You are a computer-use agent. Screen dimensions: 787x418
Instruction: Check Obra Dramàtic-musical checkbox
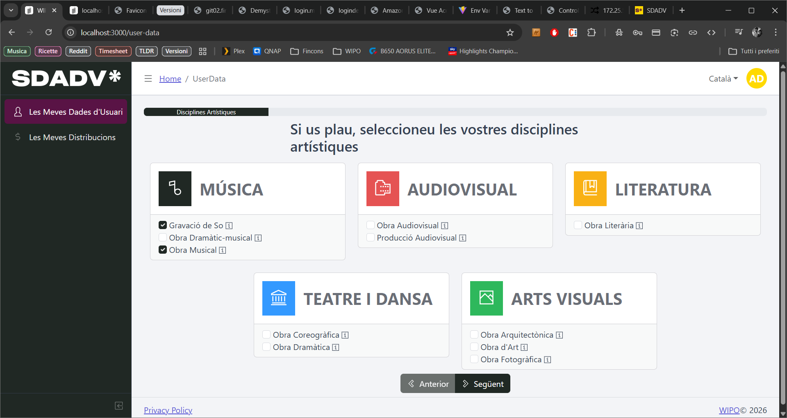(x=163, y=237)
